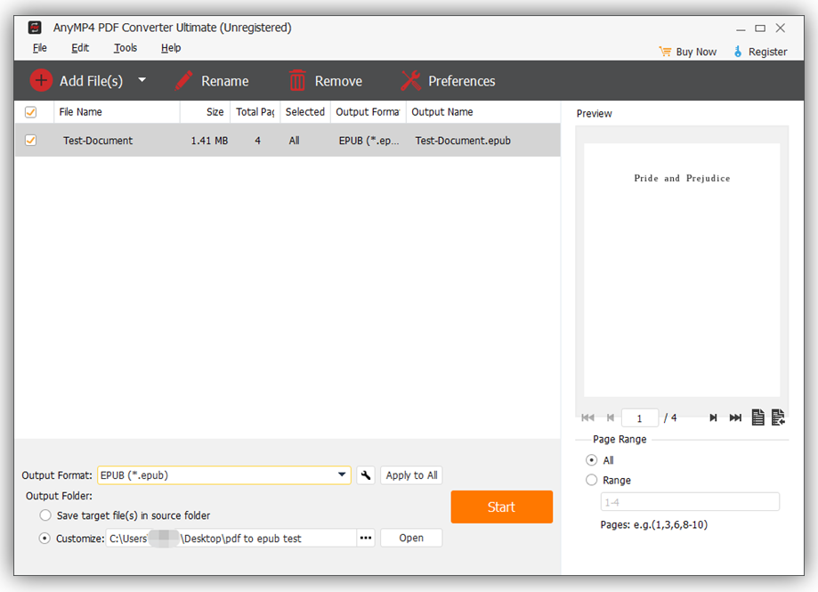
Task: Jump to first page in preview
Action: coord(588,418)
